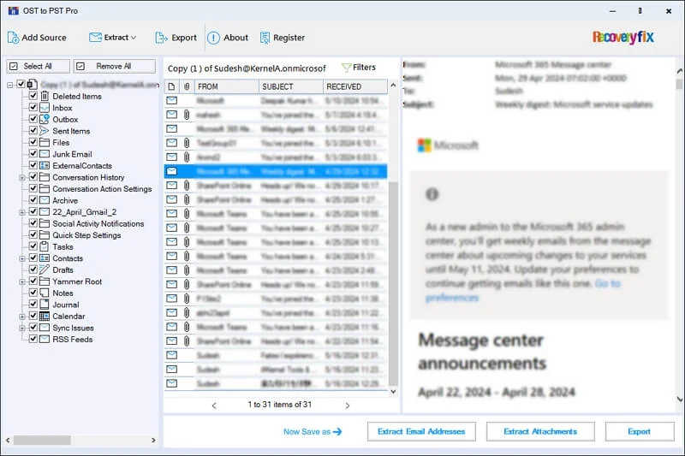Select the Sent Items arrow icon
This screenshot has width=685, height=456.
click(45, 131)
